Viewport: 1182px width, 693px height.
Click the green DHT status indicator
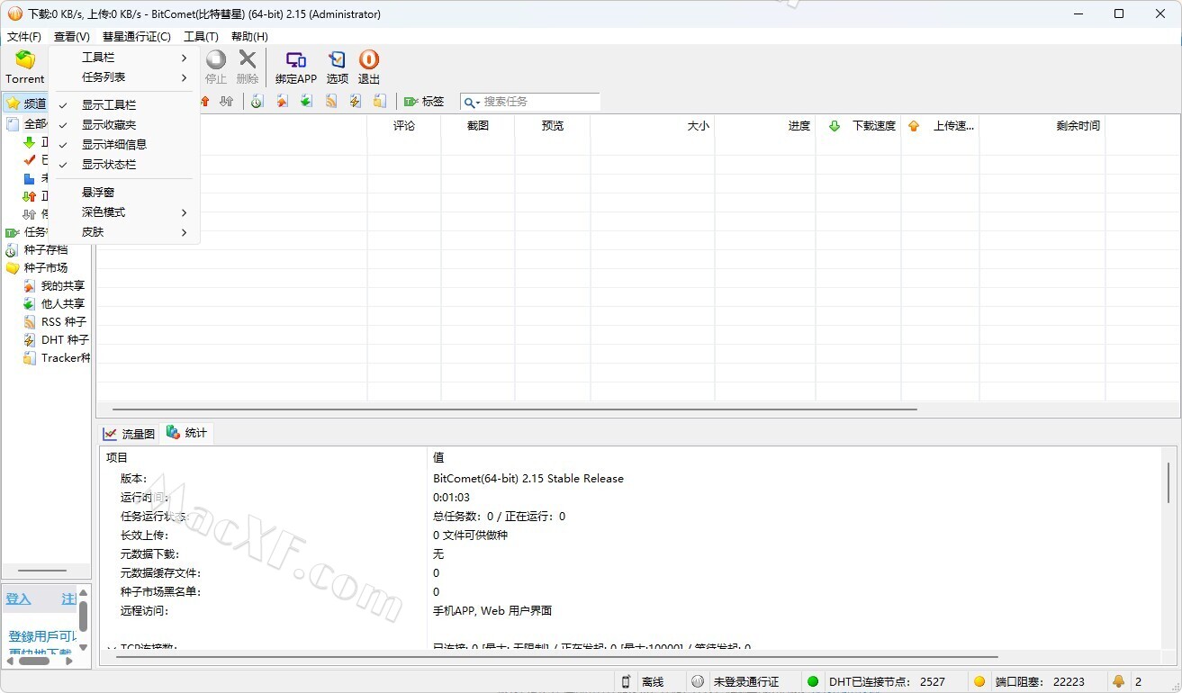[813, 682]
